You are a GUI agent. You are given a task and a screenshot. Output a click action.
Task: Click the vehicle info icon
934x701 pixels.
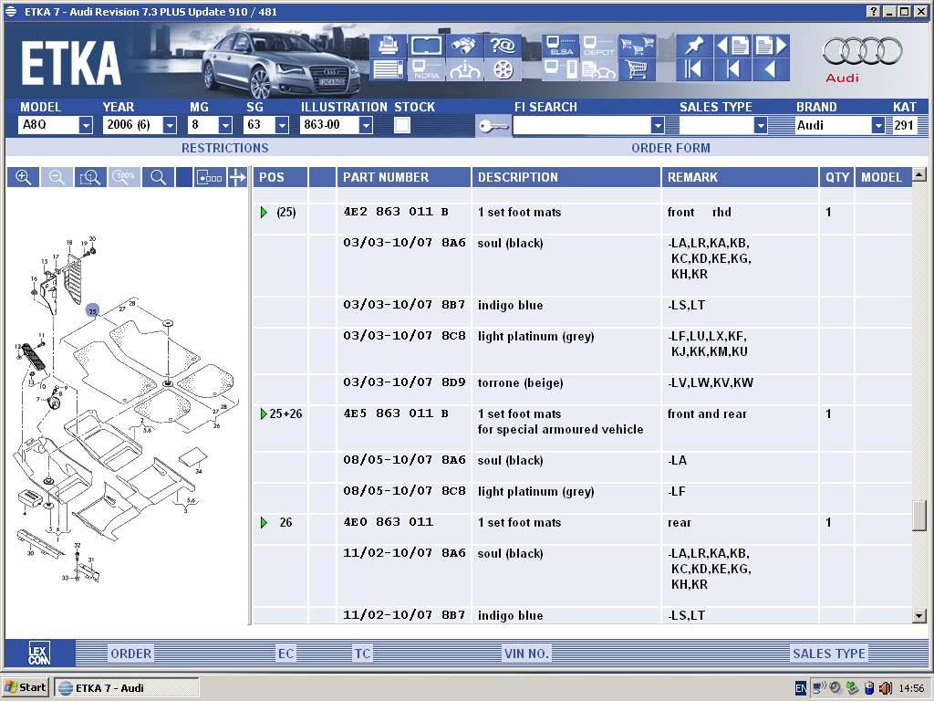pyautogui.click(x=464, y=69)
